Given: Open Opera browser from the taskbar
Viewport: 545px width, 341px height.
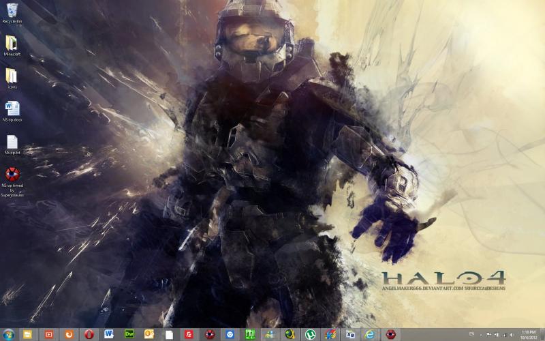Looking at the screenshot, I should click(89, 335).
